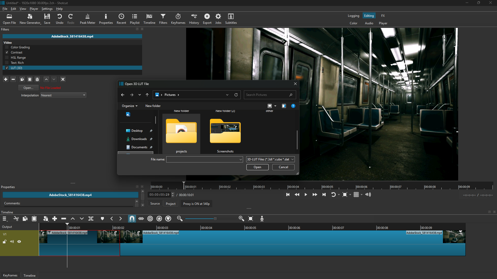Switch to the Project player tab

pos(171,204)
